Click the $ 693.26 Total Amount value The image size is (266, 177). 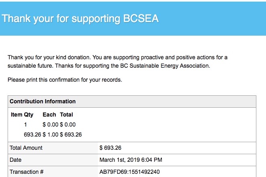[110, 148]
